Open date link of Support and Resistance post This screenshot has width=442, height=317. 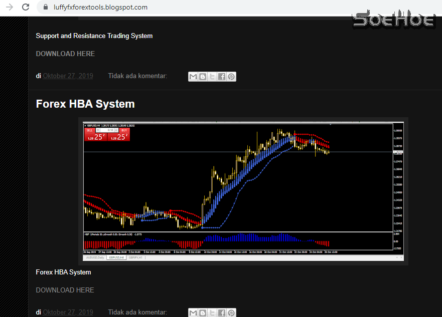click(x=68, y=76)
